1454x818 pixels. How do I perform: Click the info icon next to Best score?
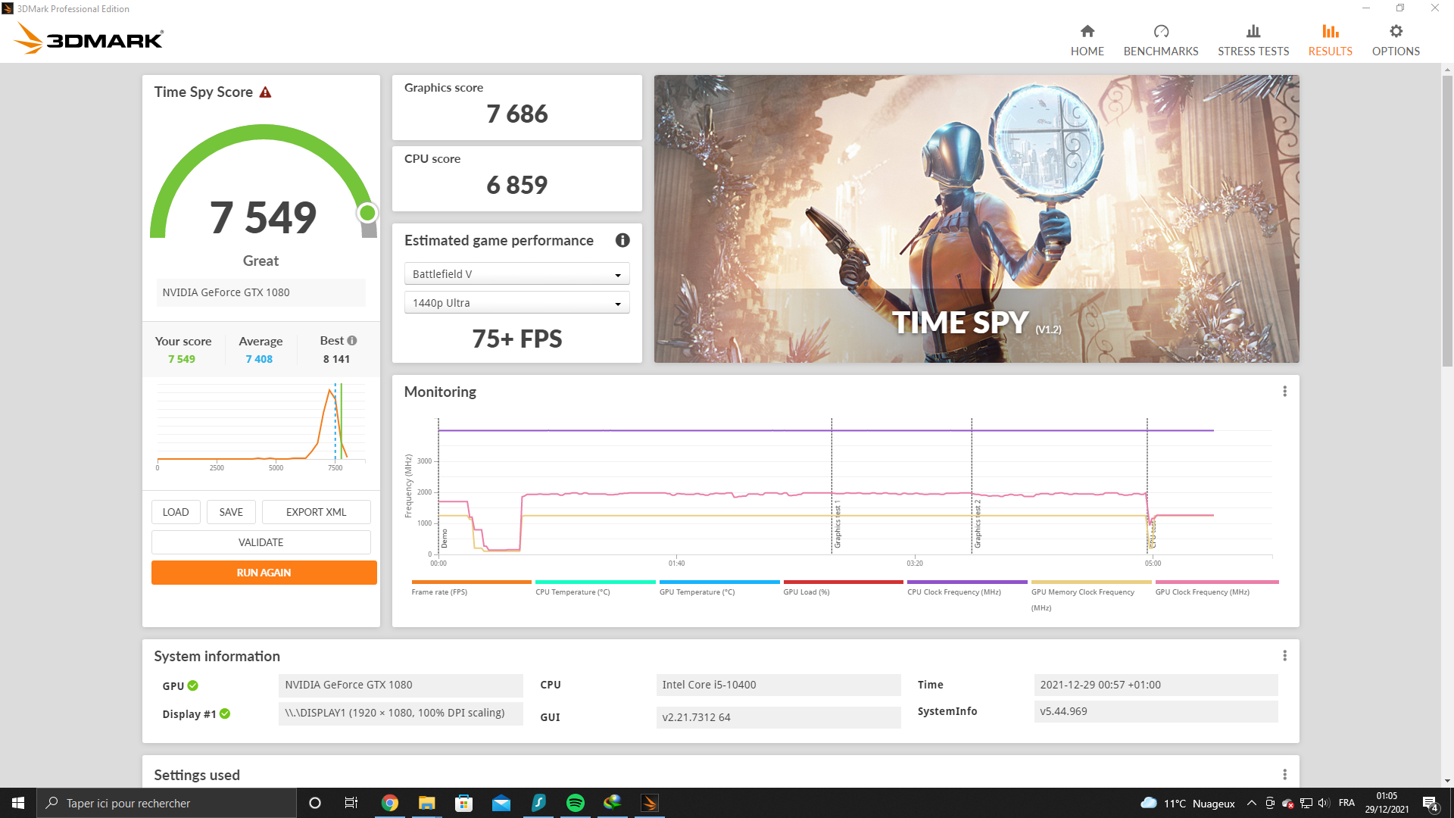pos(352,341)
